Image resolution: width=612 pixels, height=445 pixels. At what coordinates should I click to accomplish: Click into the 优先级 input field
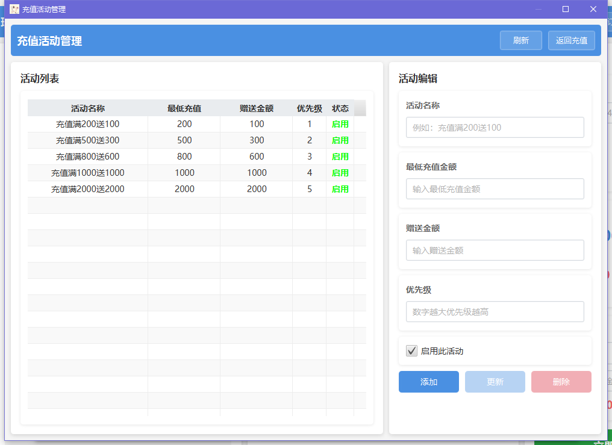[x=495, y=312]
